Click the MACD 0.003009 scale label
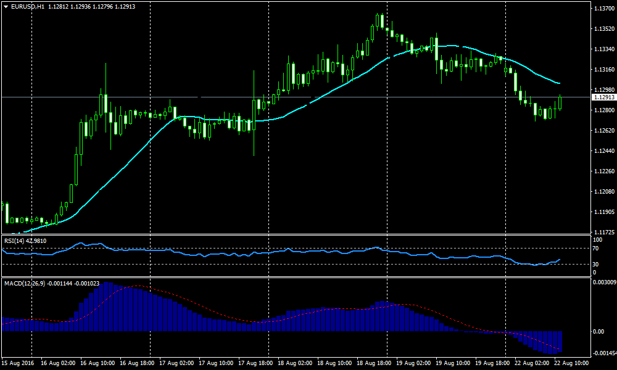Image resolution: width=617 pixels, height=370 pixels. [602, 282]
